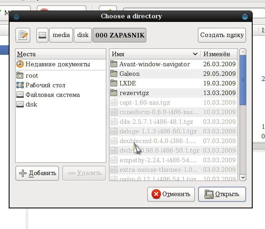Click the date 13.03.2009 cell
The width and height of the screenshot is (265, 229).
point(219,93)
